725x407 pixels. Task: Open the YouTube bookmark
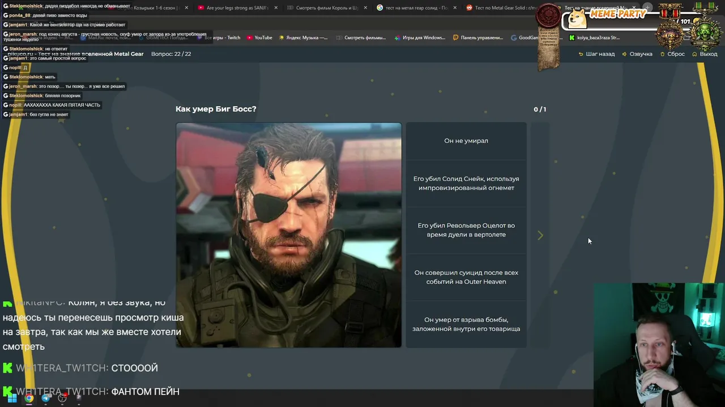[259, 38]
